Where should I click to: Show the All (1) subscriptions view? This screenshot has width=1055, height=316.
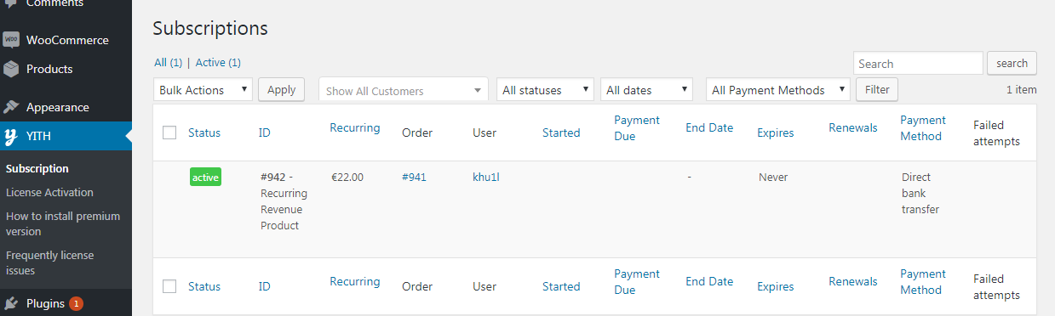[x=169, y=63]
